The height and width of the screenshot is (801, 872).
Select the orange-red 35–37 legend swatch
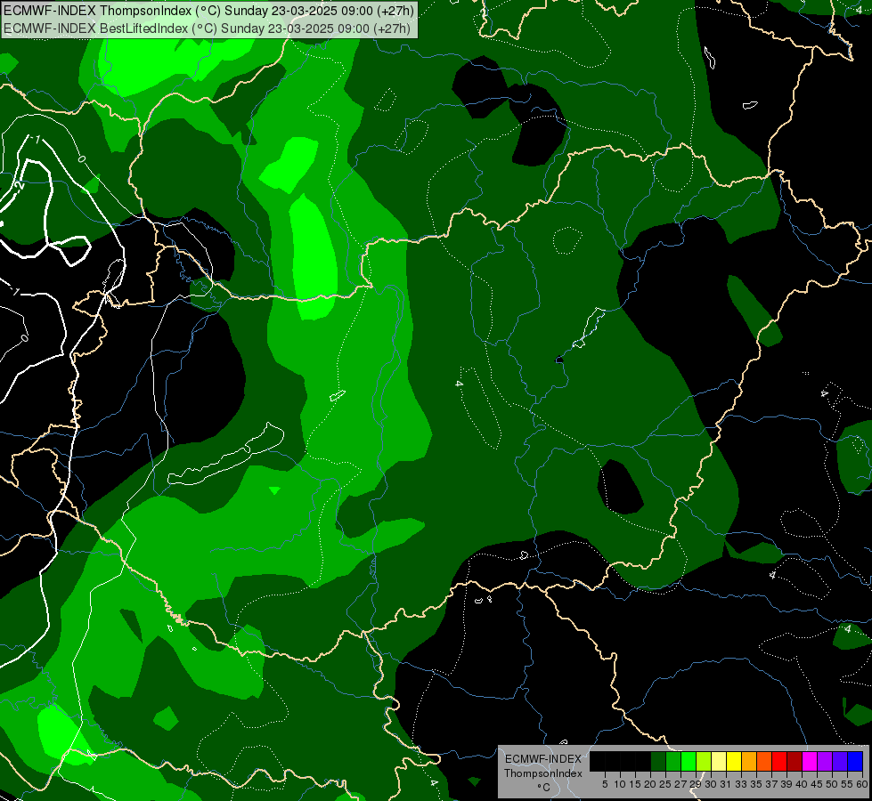click(764, 761)
